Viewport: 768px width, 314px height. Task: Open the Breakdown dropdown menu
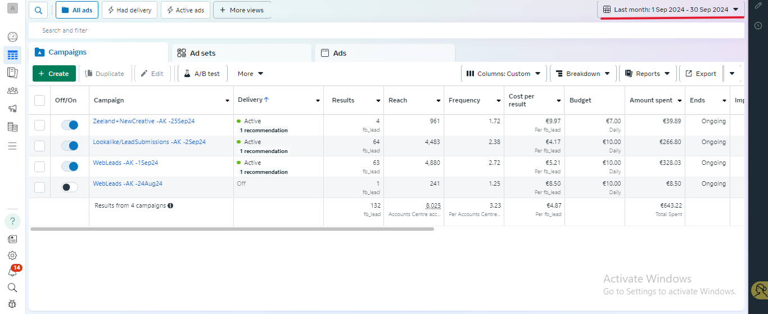[x=583, y=74]
